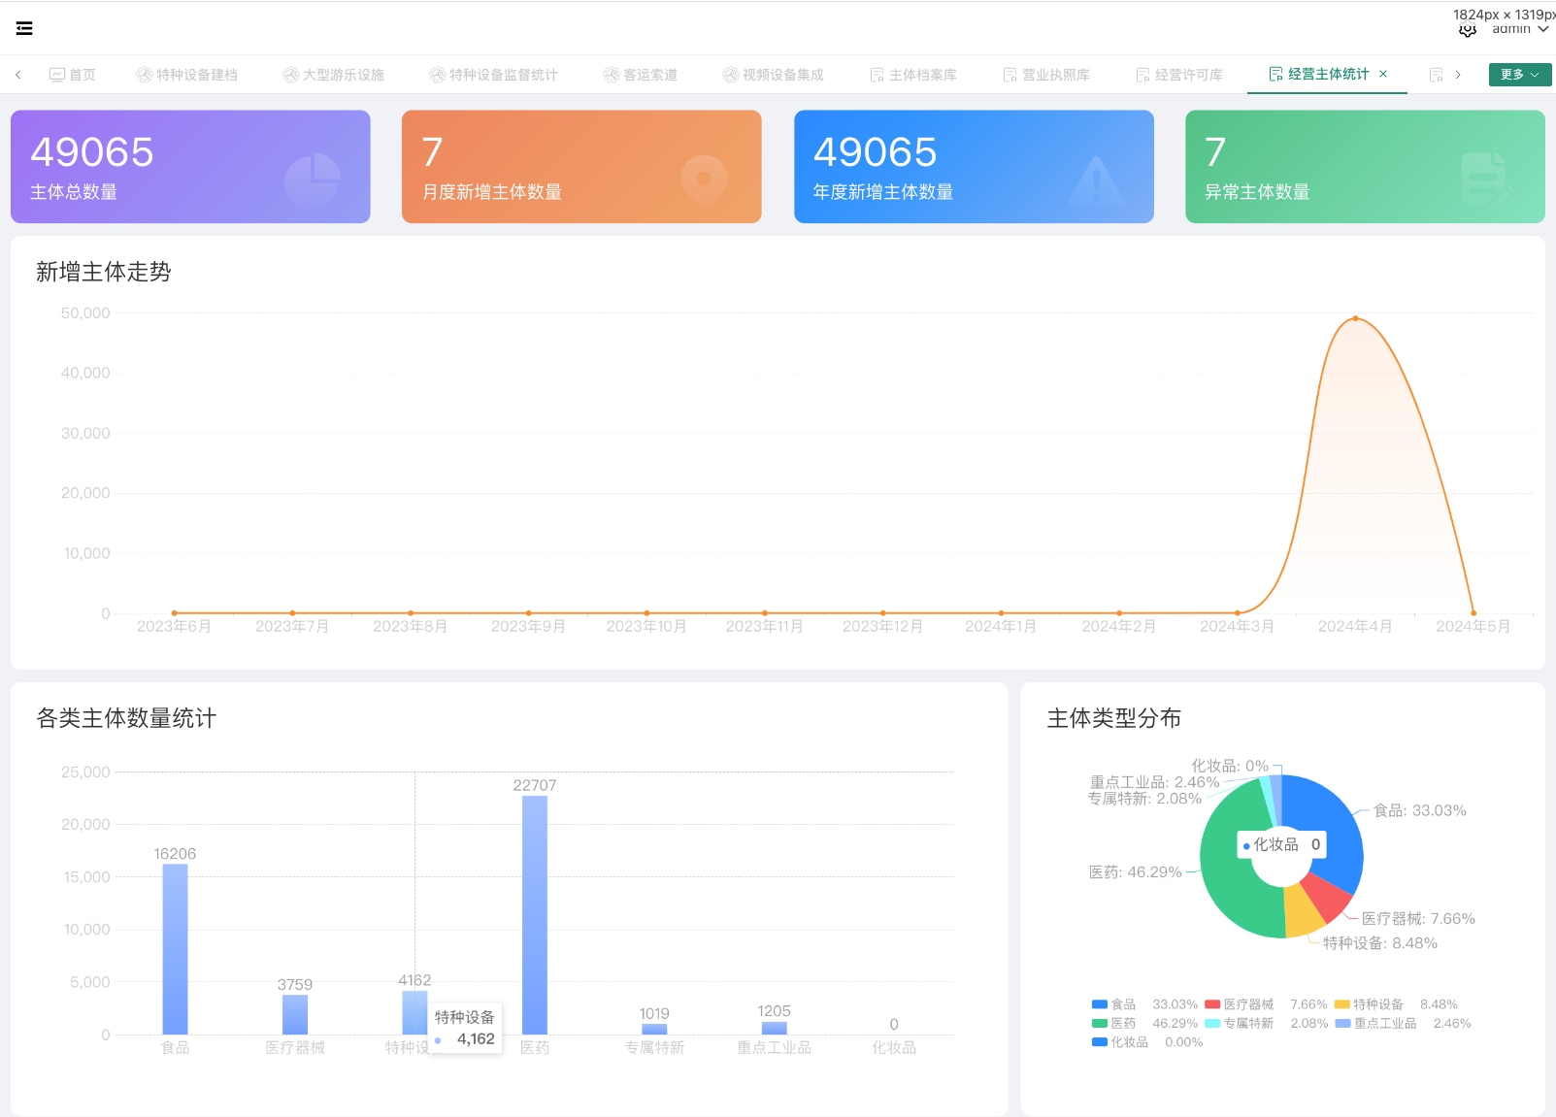Click the location pin icon in 月度新增主体数量 card
Viewport: 1556px width, 1117px height.
coord(705,180)
